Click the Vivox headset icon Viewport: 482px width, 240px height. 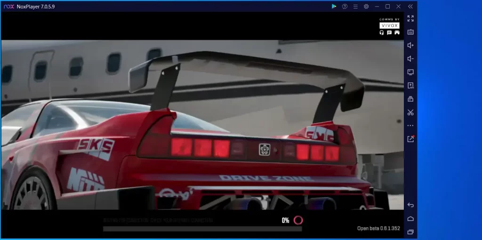point(382,32)
